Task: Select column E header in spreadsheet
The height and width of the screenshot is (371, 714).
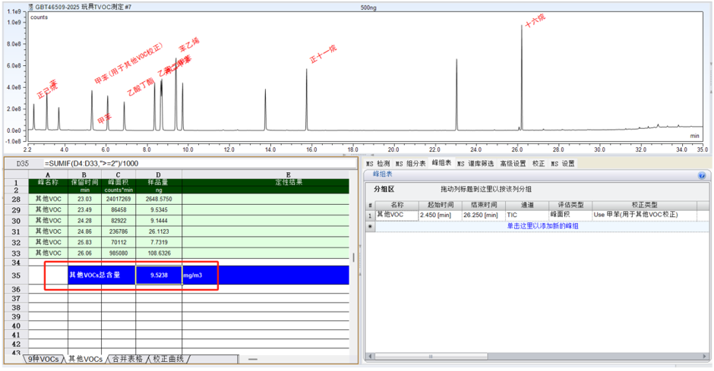Action: coord(288,174)
